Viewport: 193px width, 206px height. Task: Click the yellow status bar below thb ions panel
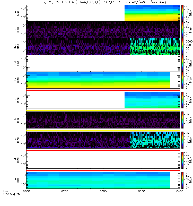tap(103, 130)
